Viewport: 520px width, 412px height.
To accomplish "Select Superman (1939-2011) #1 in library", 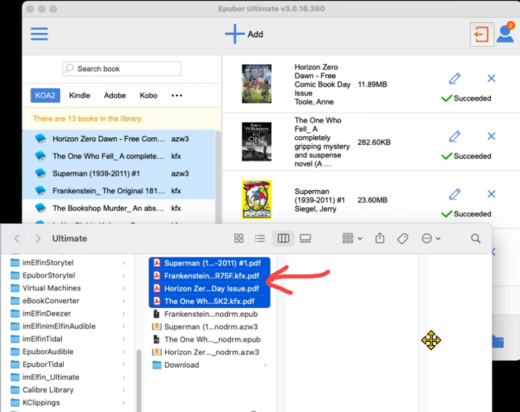I will (x=119, y=173).
